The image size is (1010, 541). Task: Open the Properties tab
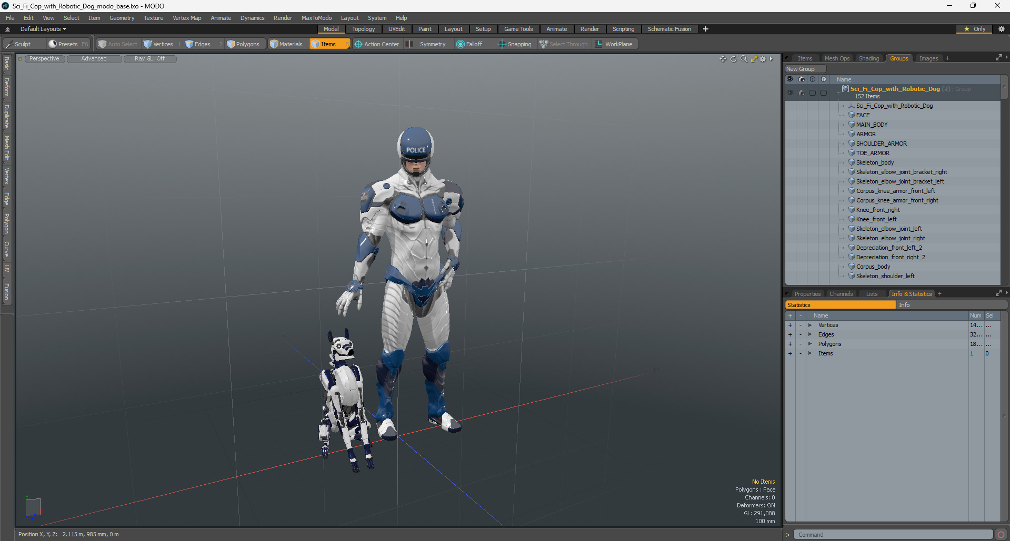[x=807, y=294]
